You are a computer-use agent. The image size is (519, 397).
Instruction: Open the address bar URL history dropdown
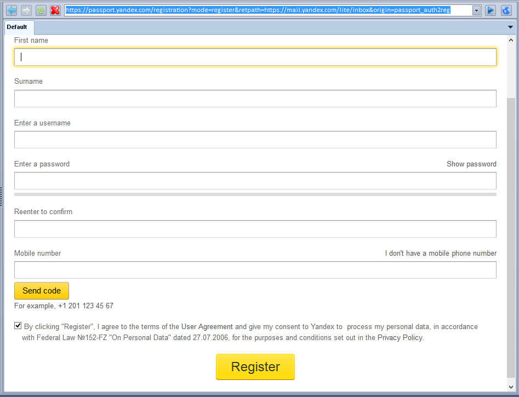tap(476, 10)
